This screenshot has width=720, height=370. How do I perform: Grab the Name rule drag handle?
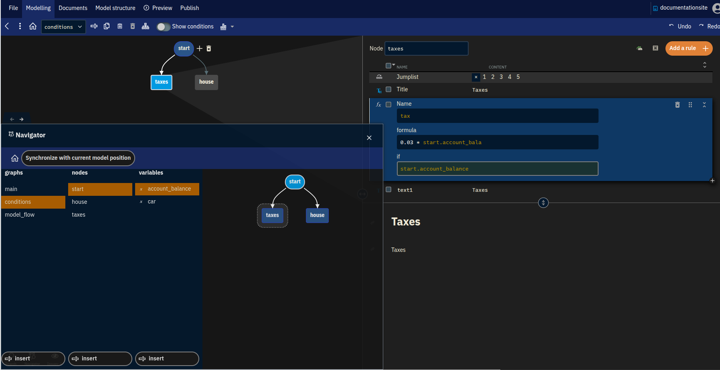690,105
